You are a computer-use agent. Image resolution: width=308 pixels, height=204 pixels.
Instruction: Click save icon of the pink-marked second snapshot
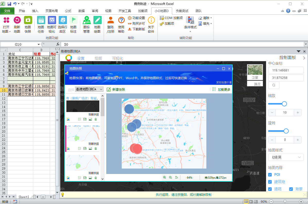point(85,149)
